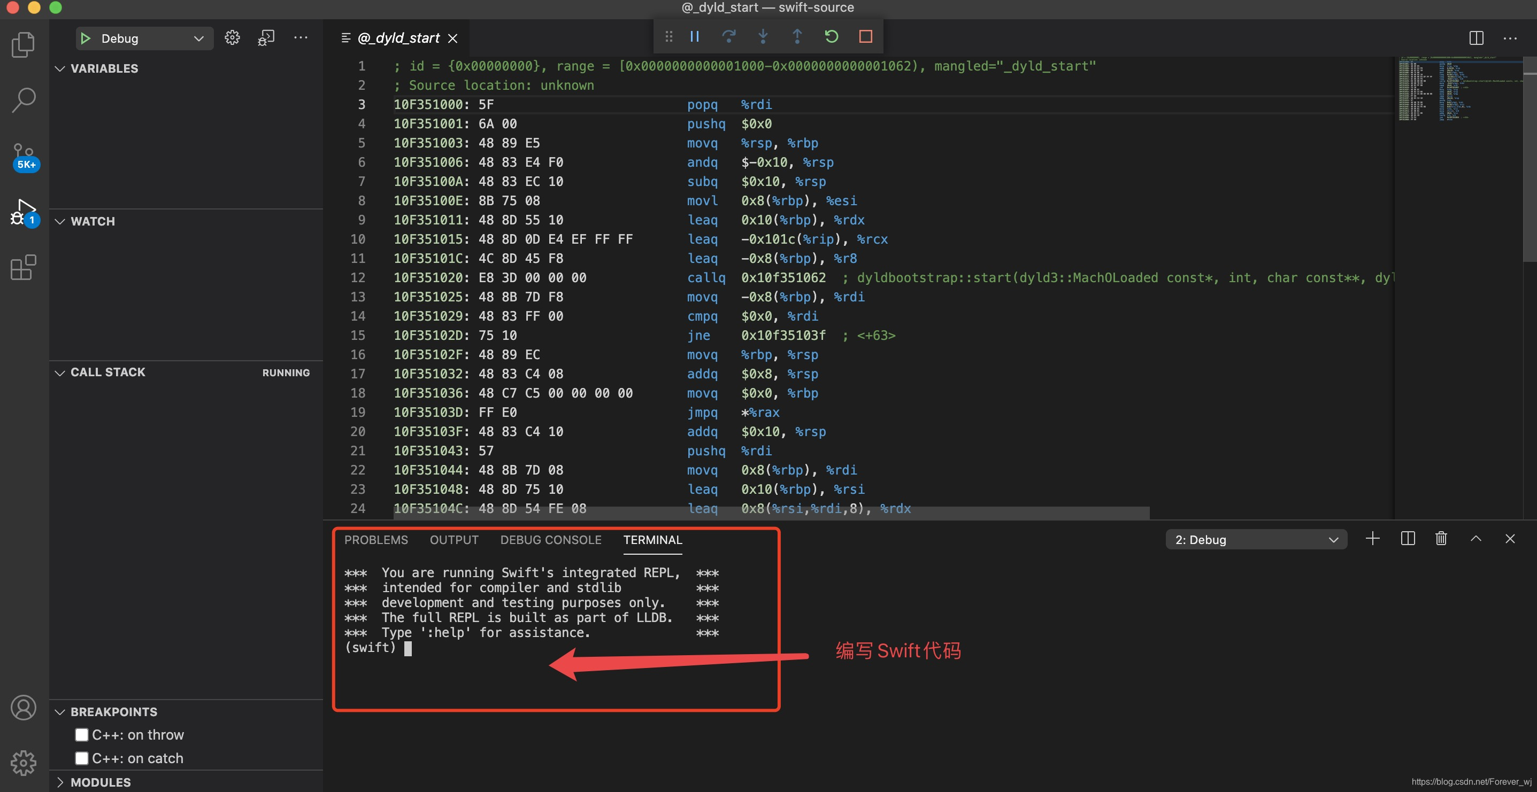Pause the debug session
Viewport: 1537px width, 792px height.
pos(695,36)
